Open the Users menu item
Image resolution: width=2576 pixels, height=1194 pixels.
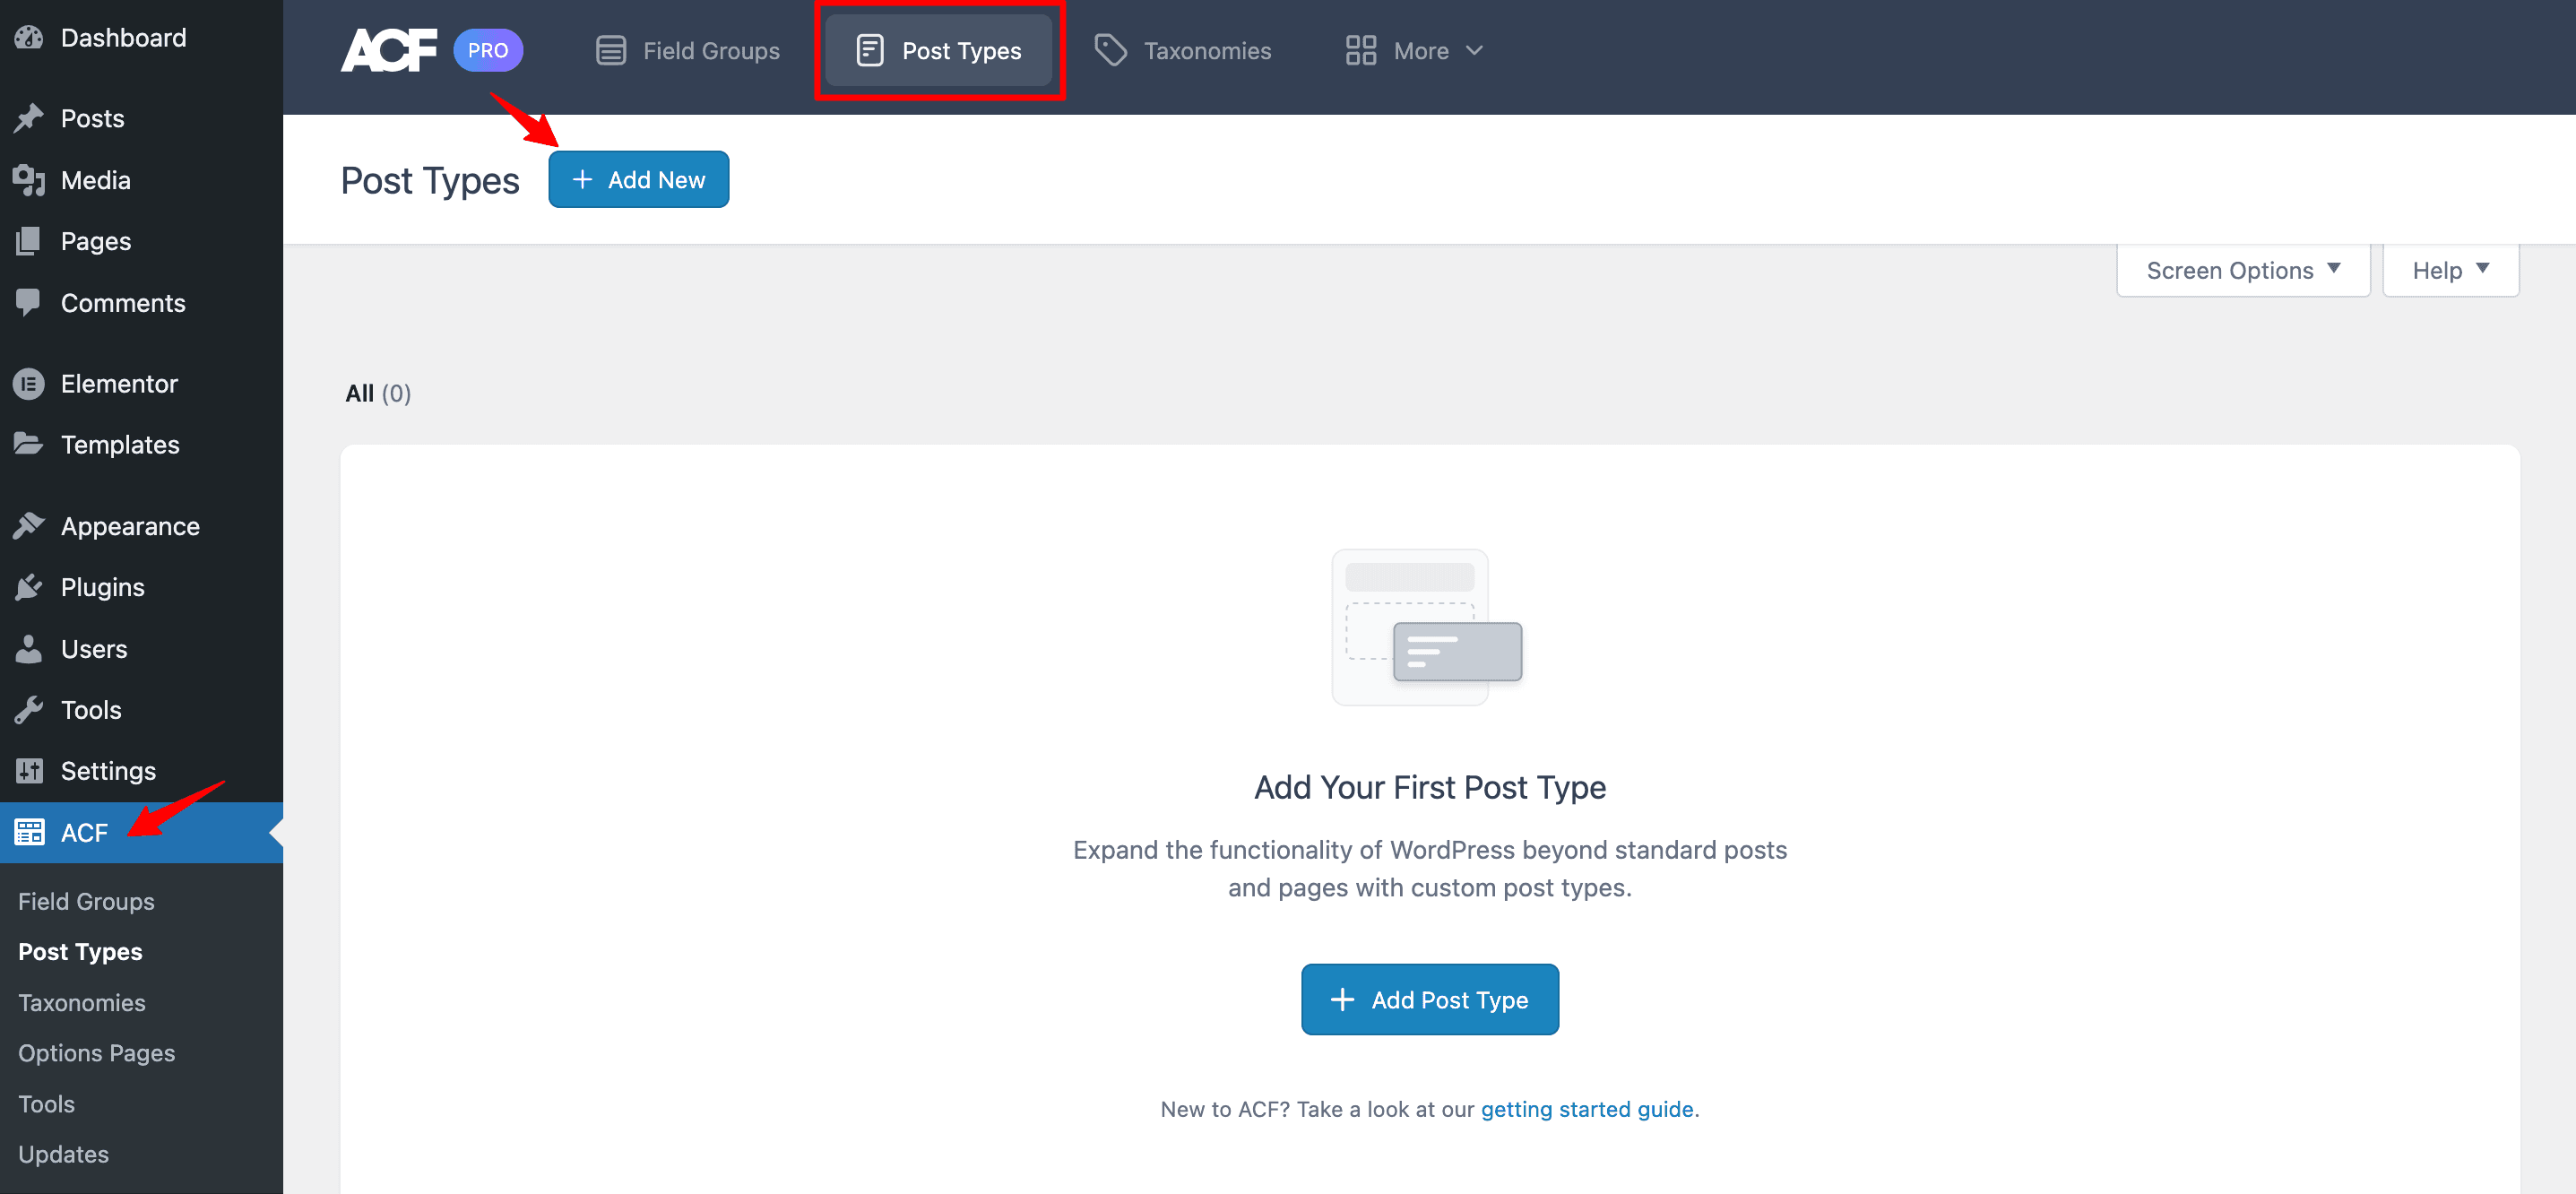point(141,649)
